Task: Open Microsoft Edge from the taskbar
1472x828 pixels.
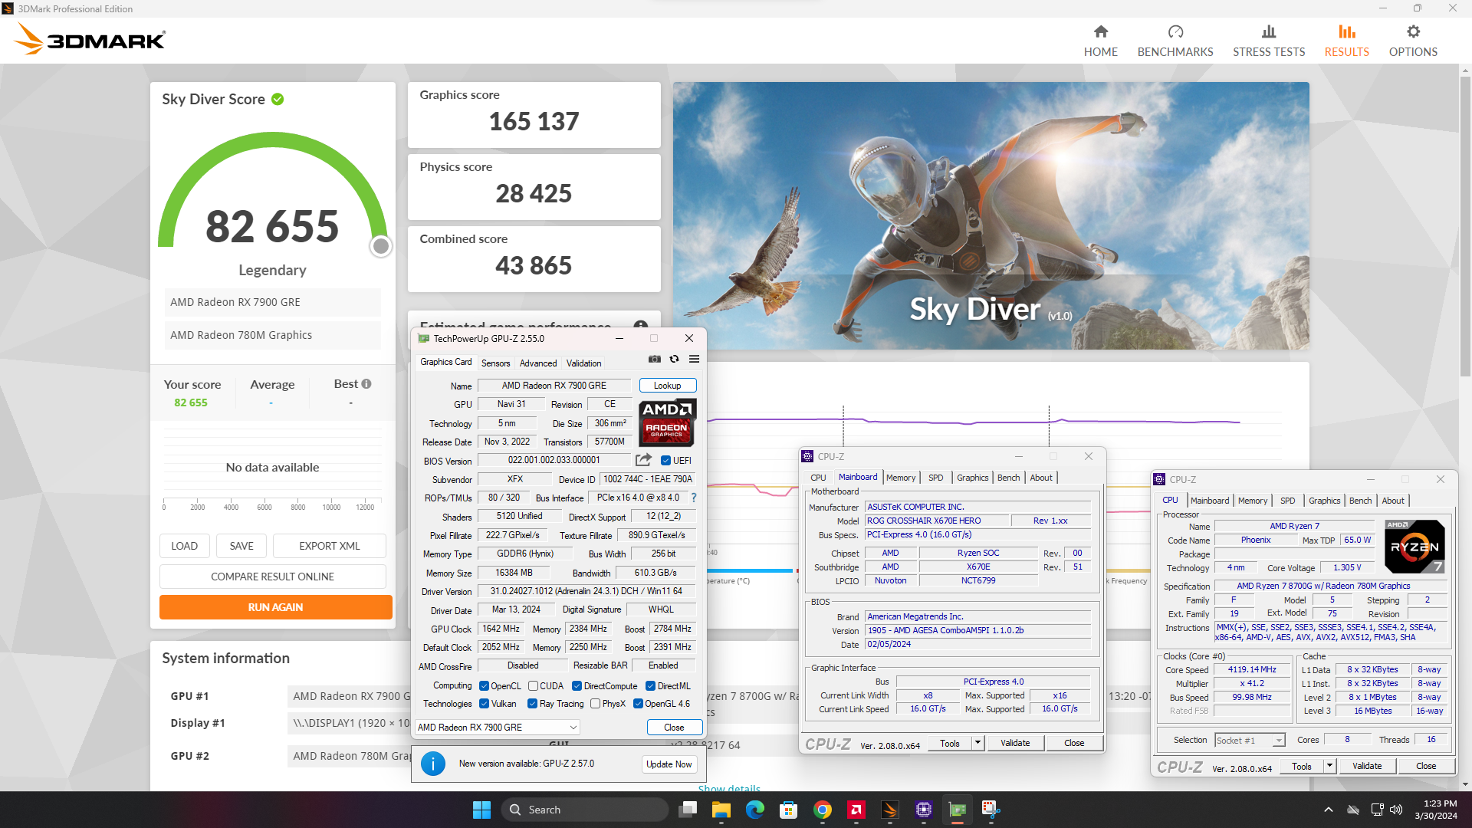Action: click(x=754, y=810)
